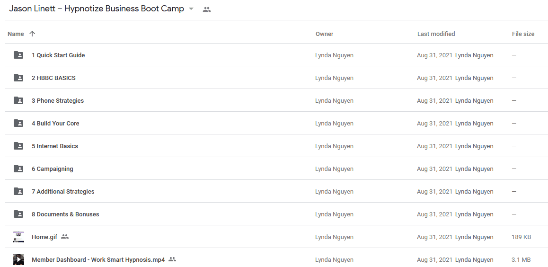Click the File size column header
548x267 pixels.
click(x=523, y=34)
